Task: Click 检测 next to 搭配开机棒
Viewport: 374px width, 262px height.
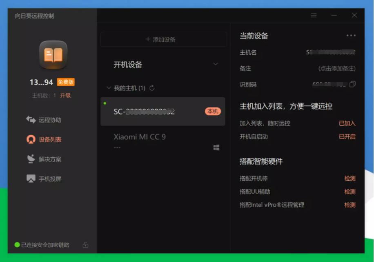Action: tap(350, 178)
